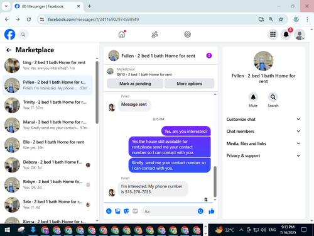Open the Windows notification center icon
314x236 pixels.
[304, 230]
